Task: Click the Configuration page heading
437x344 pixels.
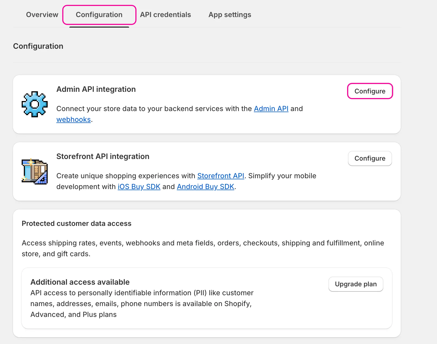Action: [38, 46]
